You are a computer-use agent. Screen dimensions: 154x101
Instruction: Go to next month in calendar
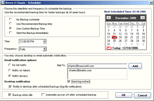(x=143, y=18)
